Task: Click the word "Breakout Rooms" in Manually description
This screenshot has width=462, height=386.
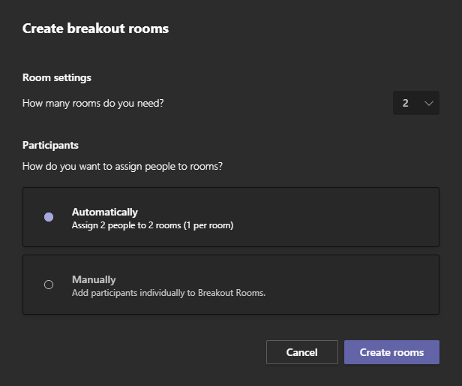Action: tap(231, 292)
